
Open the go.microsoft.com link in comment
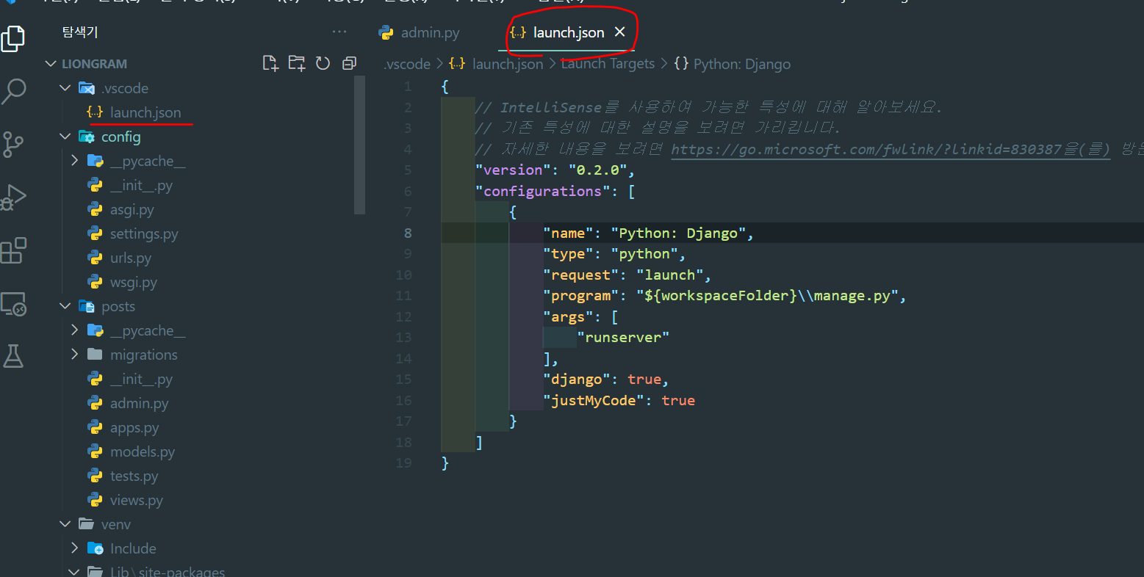coord(891,150)
